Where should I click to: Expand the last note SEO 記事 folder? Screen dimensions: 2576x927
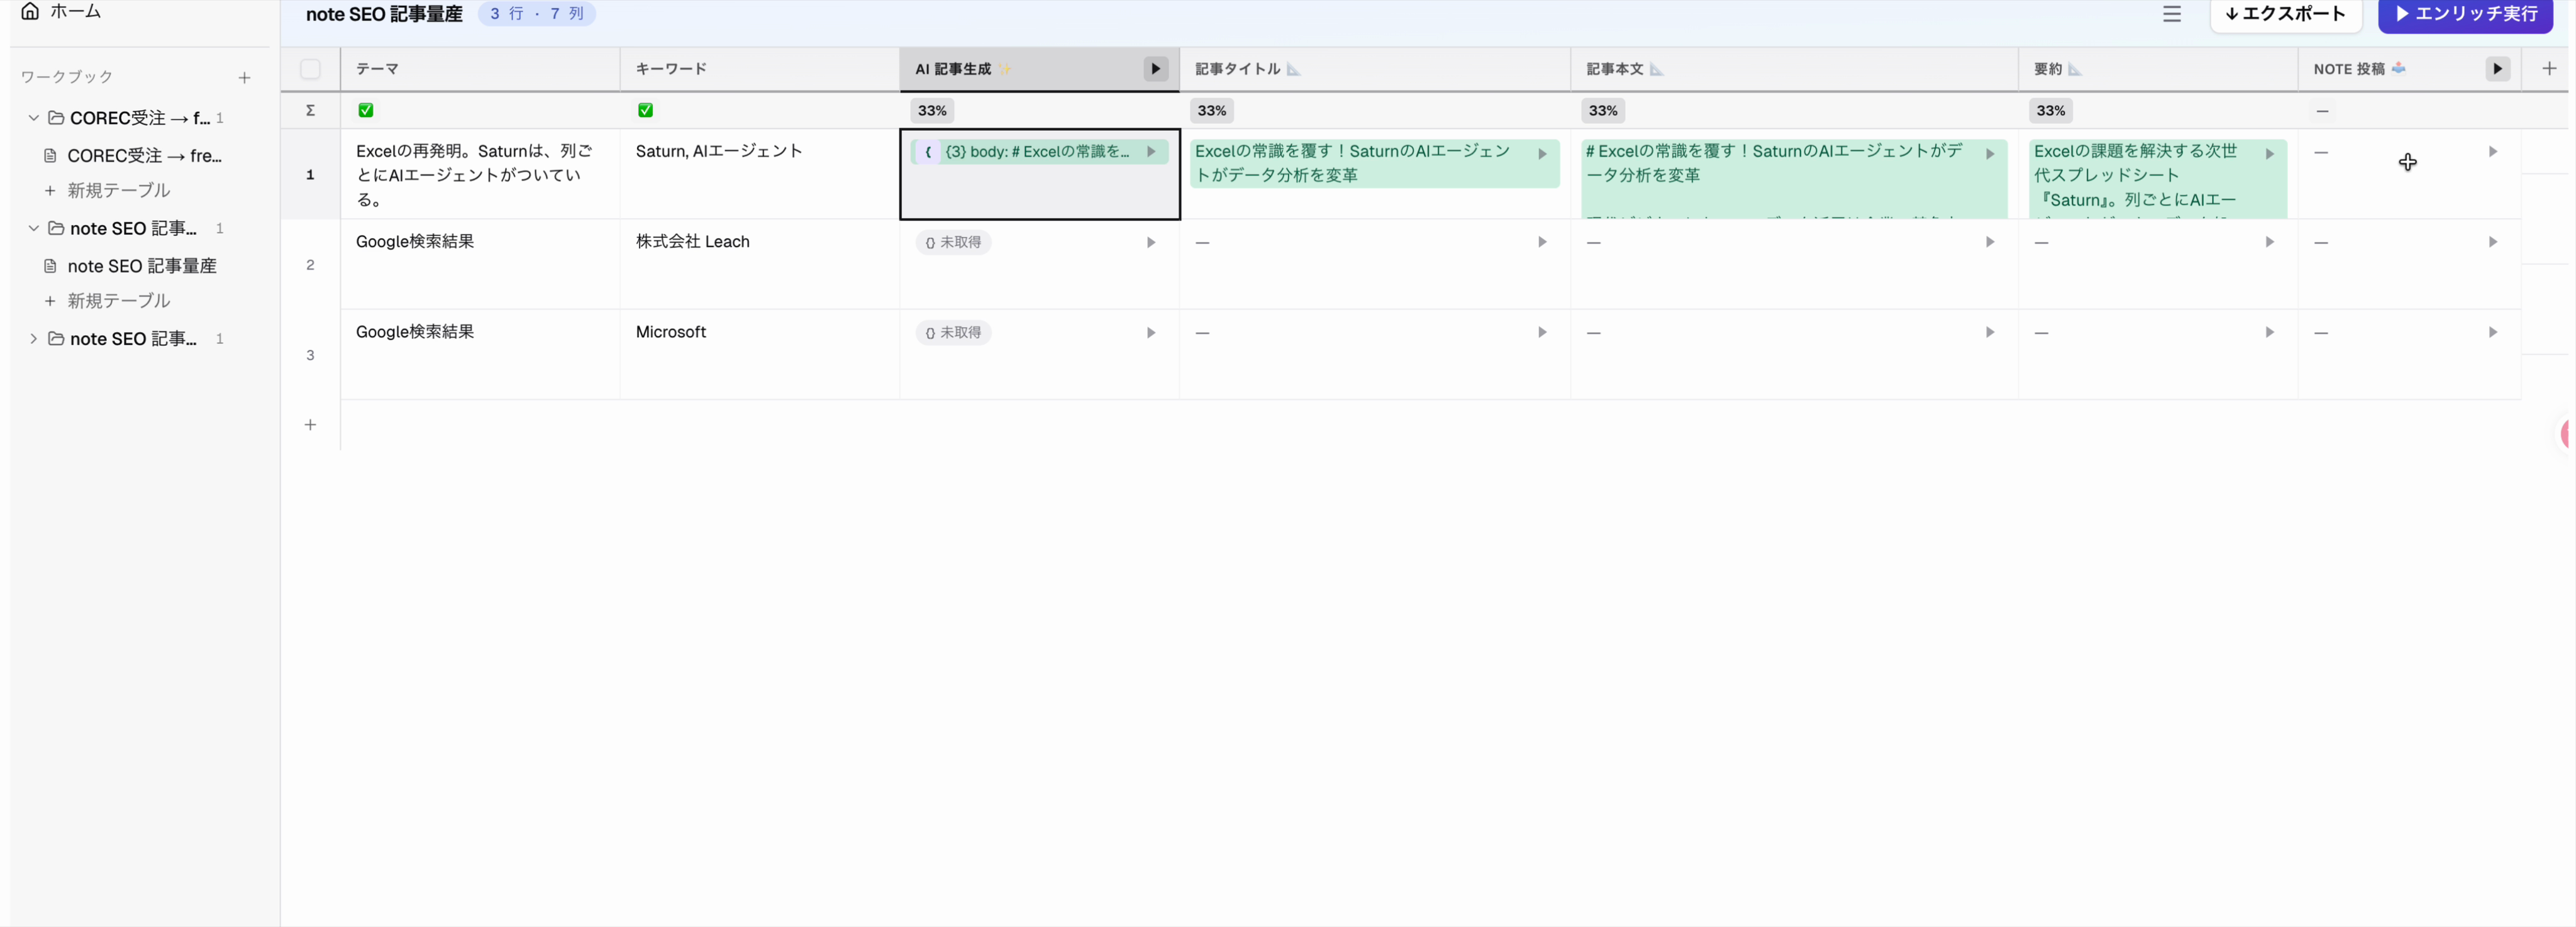[33, 339]
